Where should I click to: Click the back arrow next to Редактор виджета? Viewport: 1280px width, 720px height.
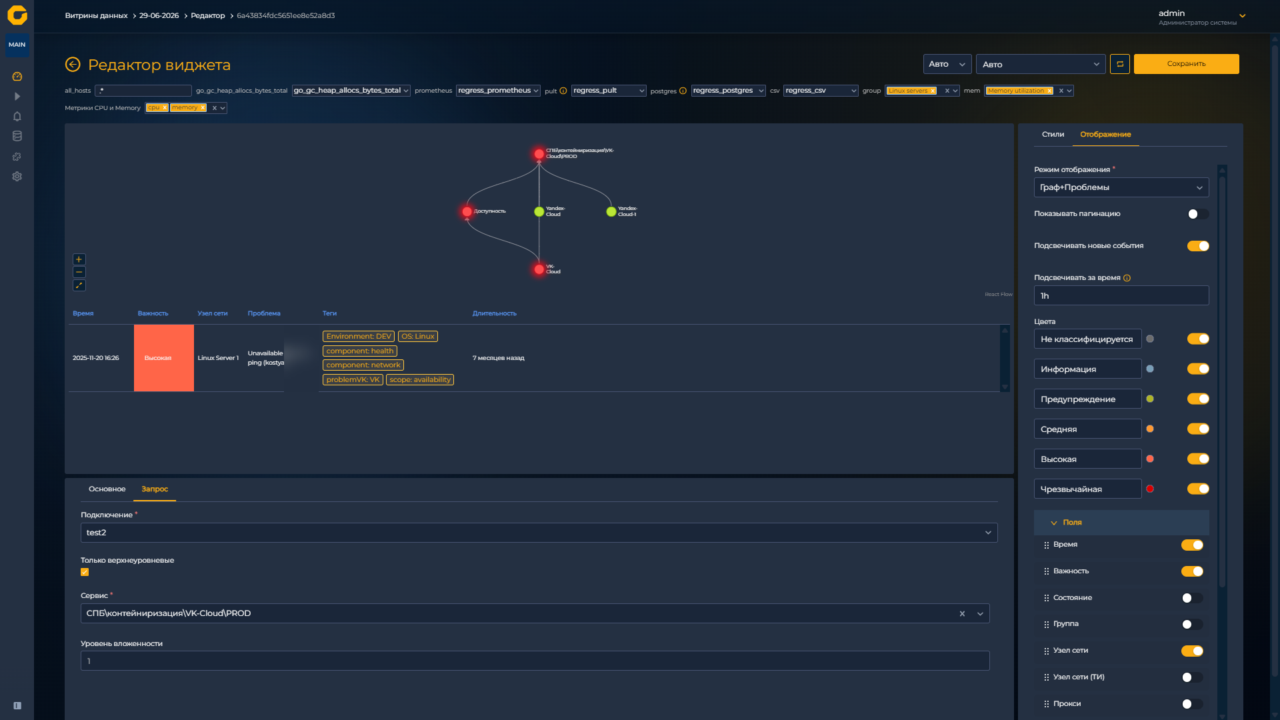point(73,65)
